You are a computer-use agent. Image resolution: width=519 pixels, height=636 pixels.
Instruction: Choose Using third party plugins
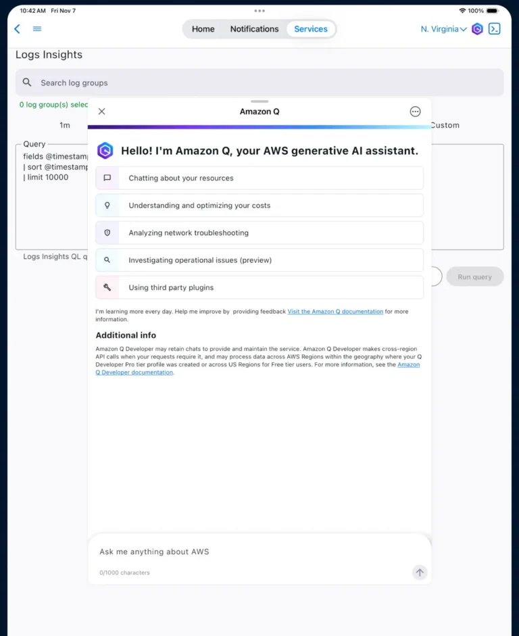point(259,287)
